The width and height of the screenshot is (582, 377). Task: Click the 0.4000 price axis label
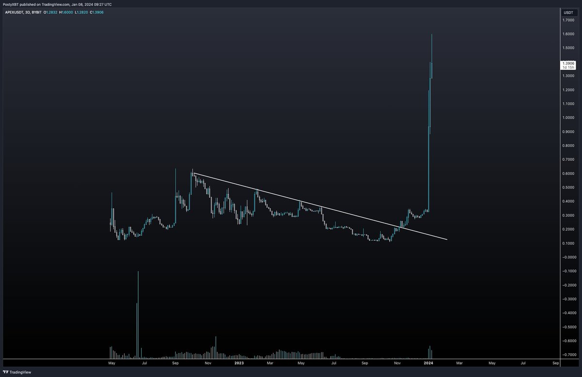coord(568,202)
